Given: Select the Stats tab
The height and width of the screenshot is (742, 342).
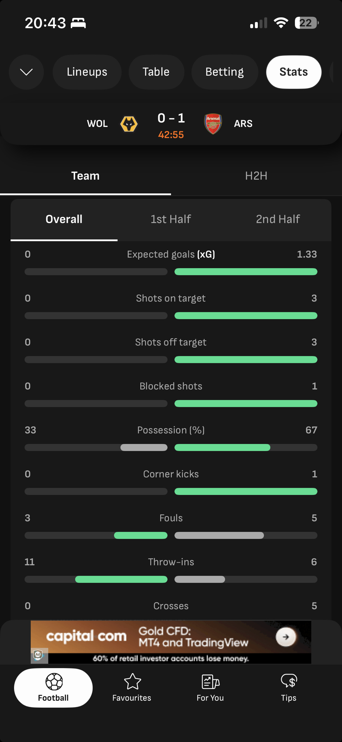Looking at the screenshot, I should (294, 72).
